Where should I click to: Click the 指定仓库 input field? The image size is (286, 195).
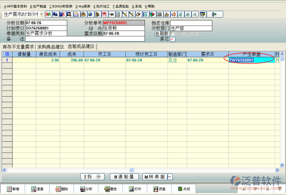tap(191, 23)
